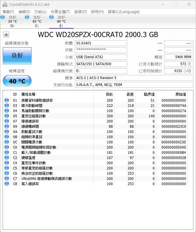
Task: Click status orb for attribute 05
Action: (x=7, y=116)
